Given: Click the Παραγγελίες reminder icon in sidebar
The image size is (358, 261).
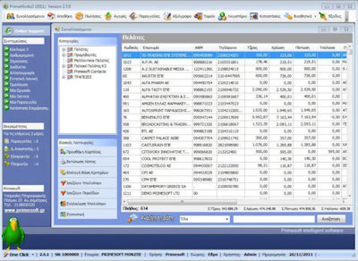Looking at the screenshot, I should click(x=7, y=141).
